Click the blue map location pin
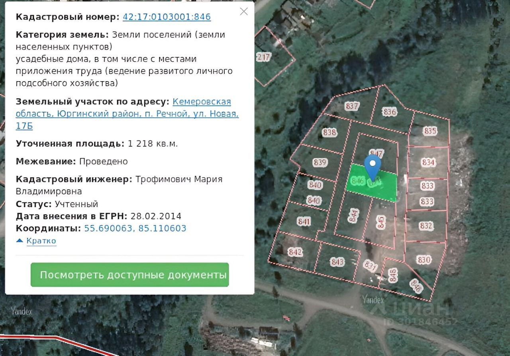The height and width of the screenshot is (356, 510). 373,167
